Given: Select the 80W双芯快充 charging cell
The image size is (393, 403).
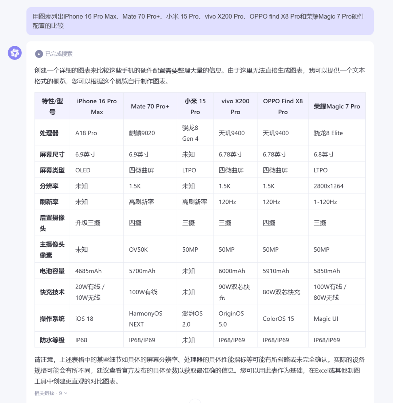Looking at the screenshot, I should pyautogui.click(x=283, y=292).
